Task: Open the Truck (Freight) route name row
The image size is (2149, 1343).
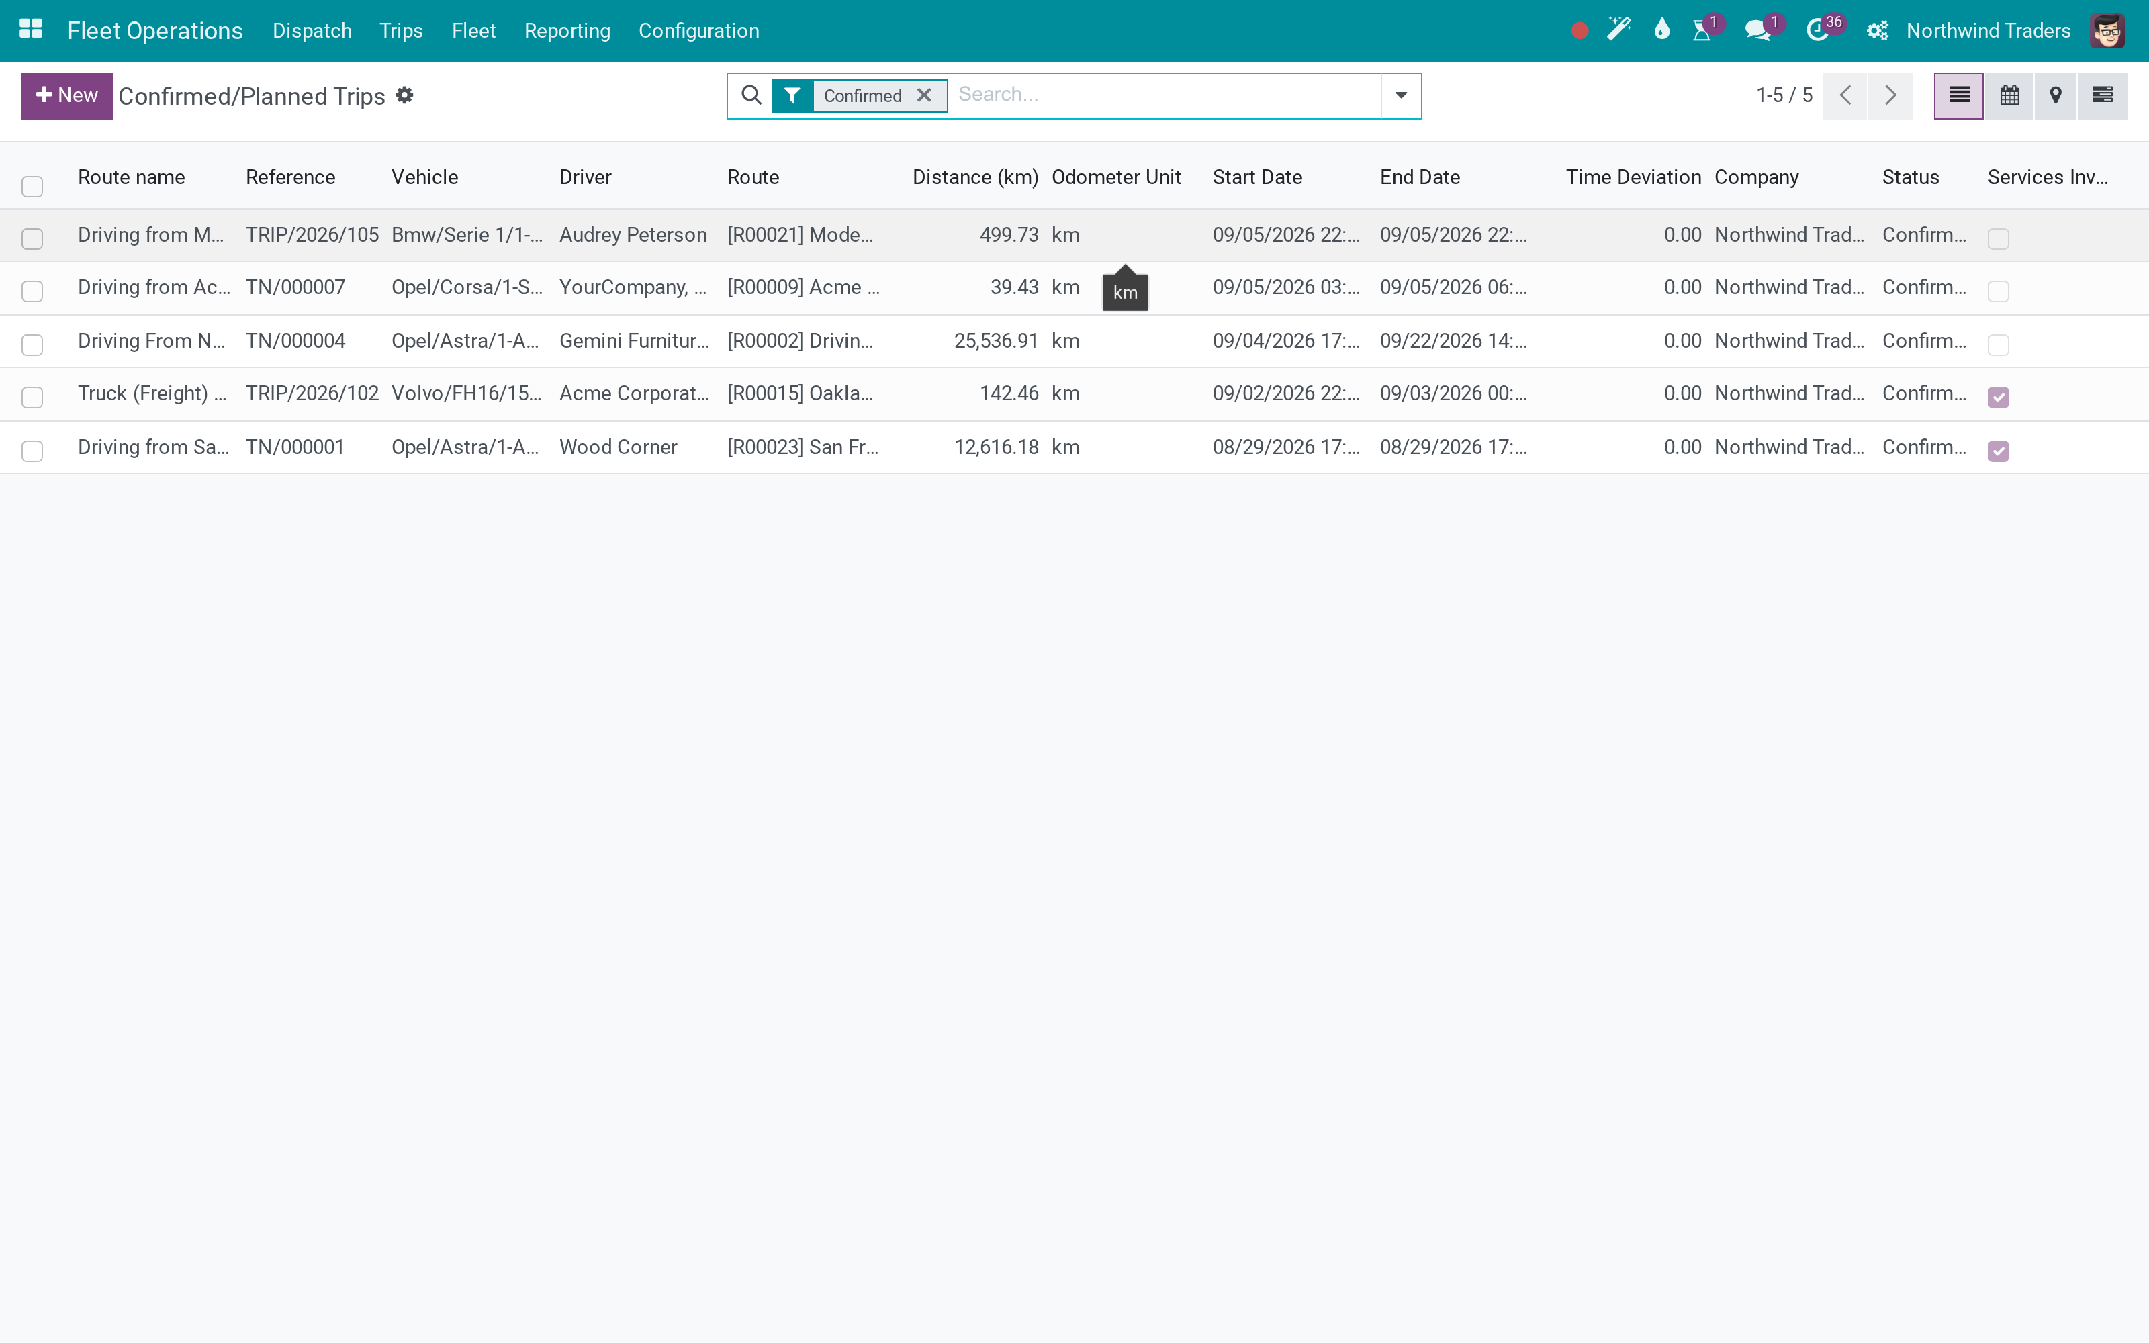Action: pyautogui.click(x=152, y=393)
